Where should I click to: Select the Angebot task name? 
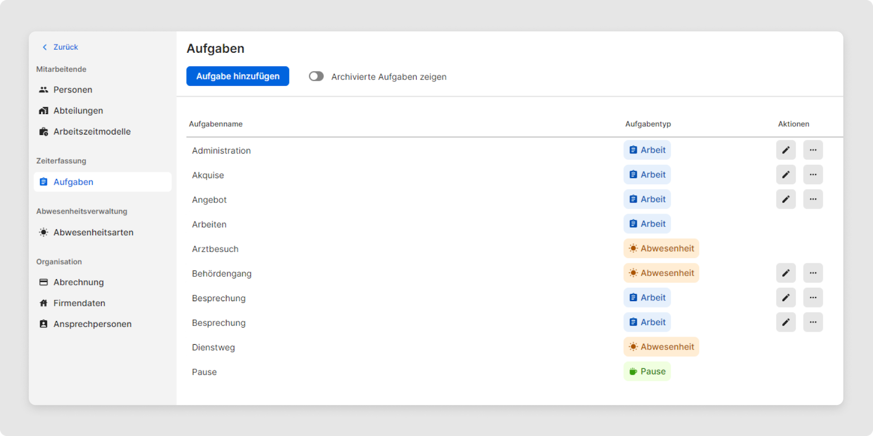click(x=209, y=200)
